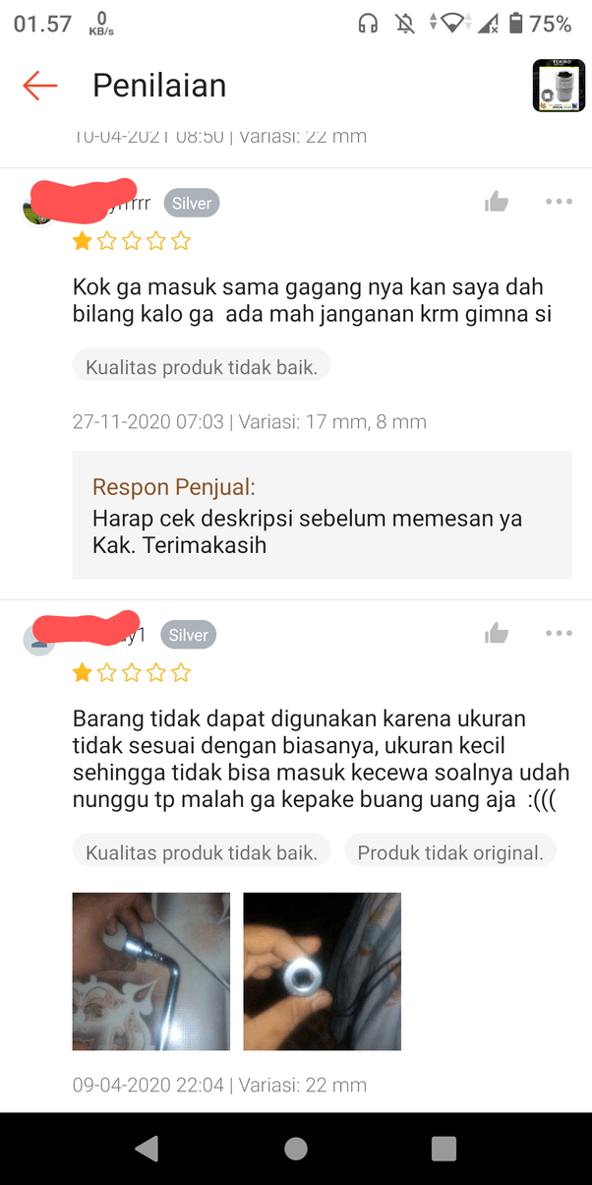Tap the 'Respon Penjual' seller reply box
This screenshot has width=592, height=1185.
point(323,515)
